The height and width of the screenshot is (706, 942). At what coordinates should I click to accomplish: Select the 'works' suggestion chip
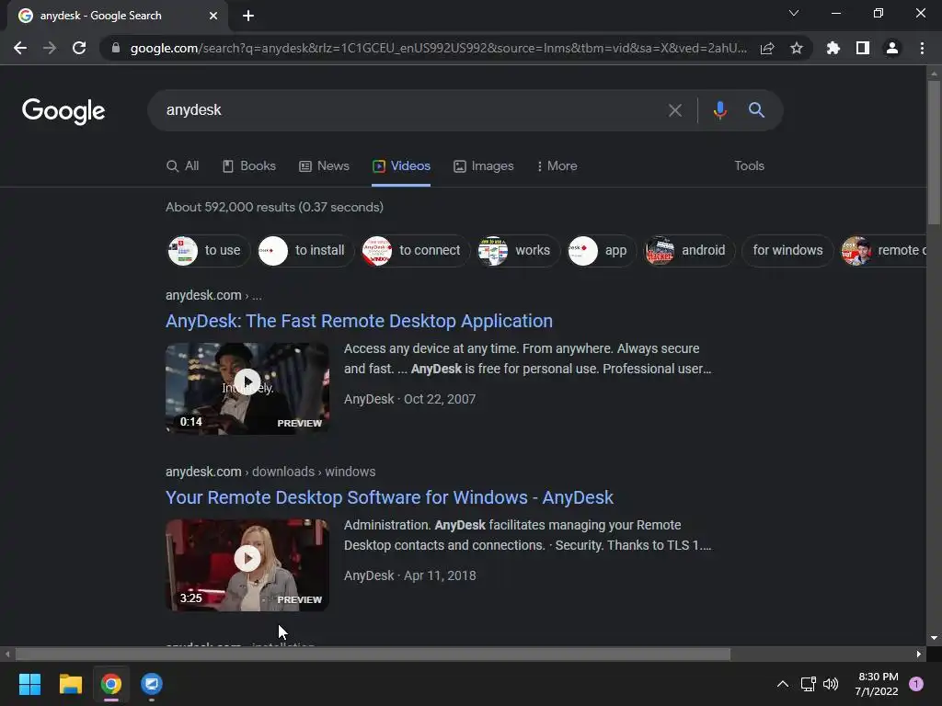click(x=518, y=250)
